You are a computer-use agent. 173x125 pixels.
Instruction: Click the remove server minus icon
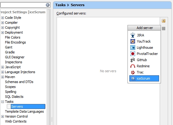(x=163, y=28)
